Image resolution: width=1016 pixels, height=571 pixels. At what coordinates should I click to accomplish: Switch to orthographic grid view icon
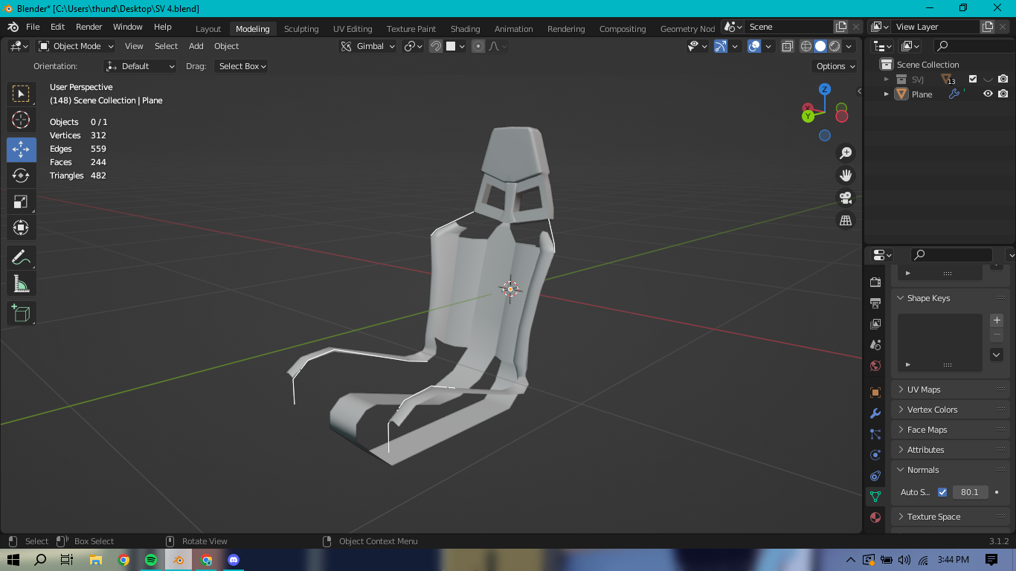click(x=846, y=220)
